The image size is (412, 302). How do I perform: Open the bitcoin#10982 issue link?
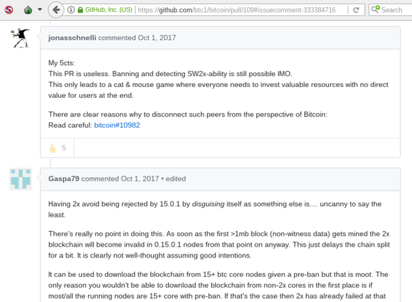click(x=117, y=125)
